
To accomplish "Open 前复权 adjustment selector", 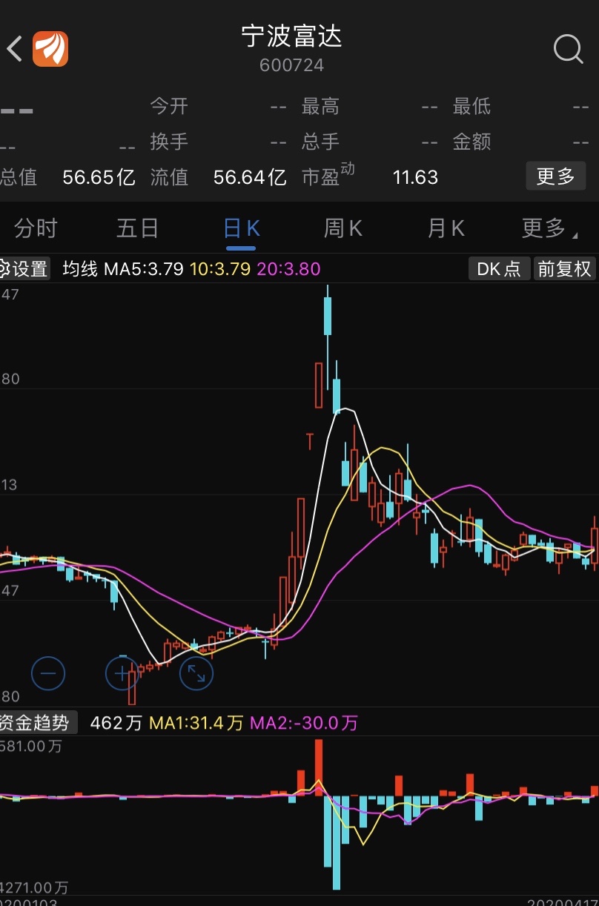I will click(x=565, y=268).
